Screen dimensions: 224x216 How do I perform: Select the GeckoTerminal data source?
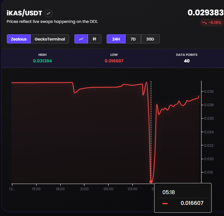click(50, 39)
